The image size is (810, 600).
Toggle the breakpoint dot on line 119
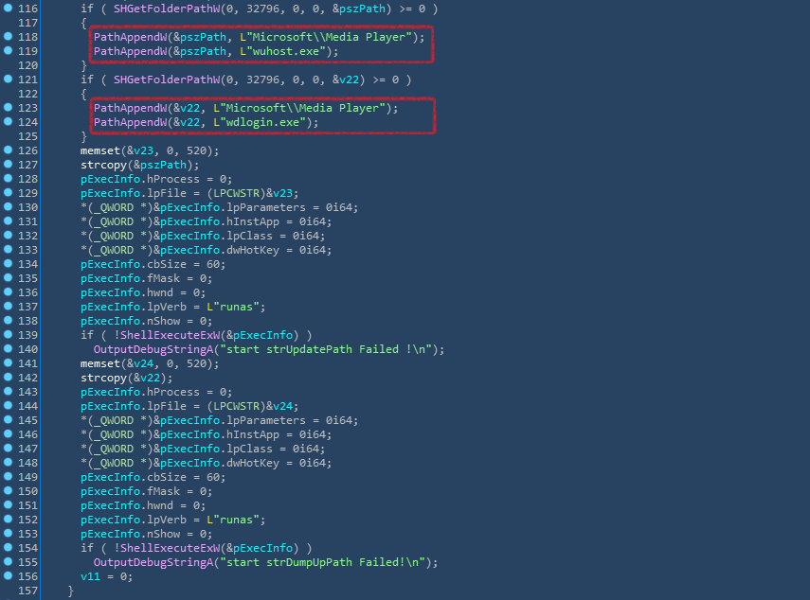tap(8, 50)
